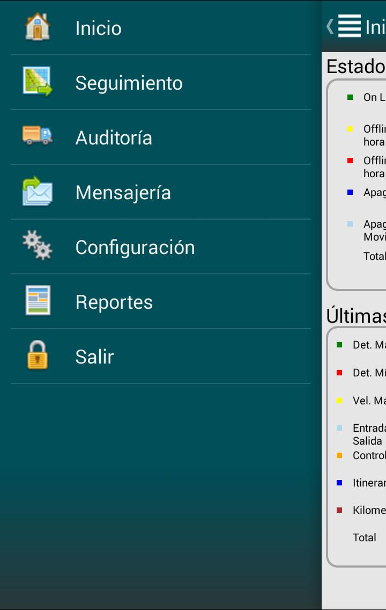The height and width of the screenshot is (610, 386).
Task: Tap Salir text to log out
Action: coord(95,357)
